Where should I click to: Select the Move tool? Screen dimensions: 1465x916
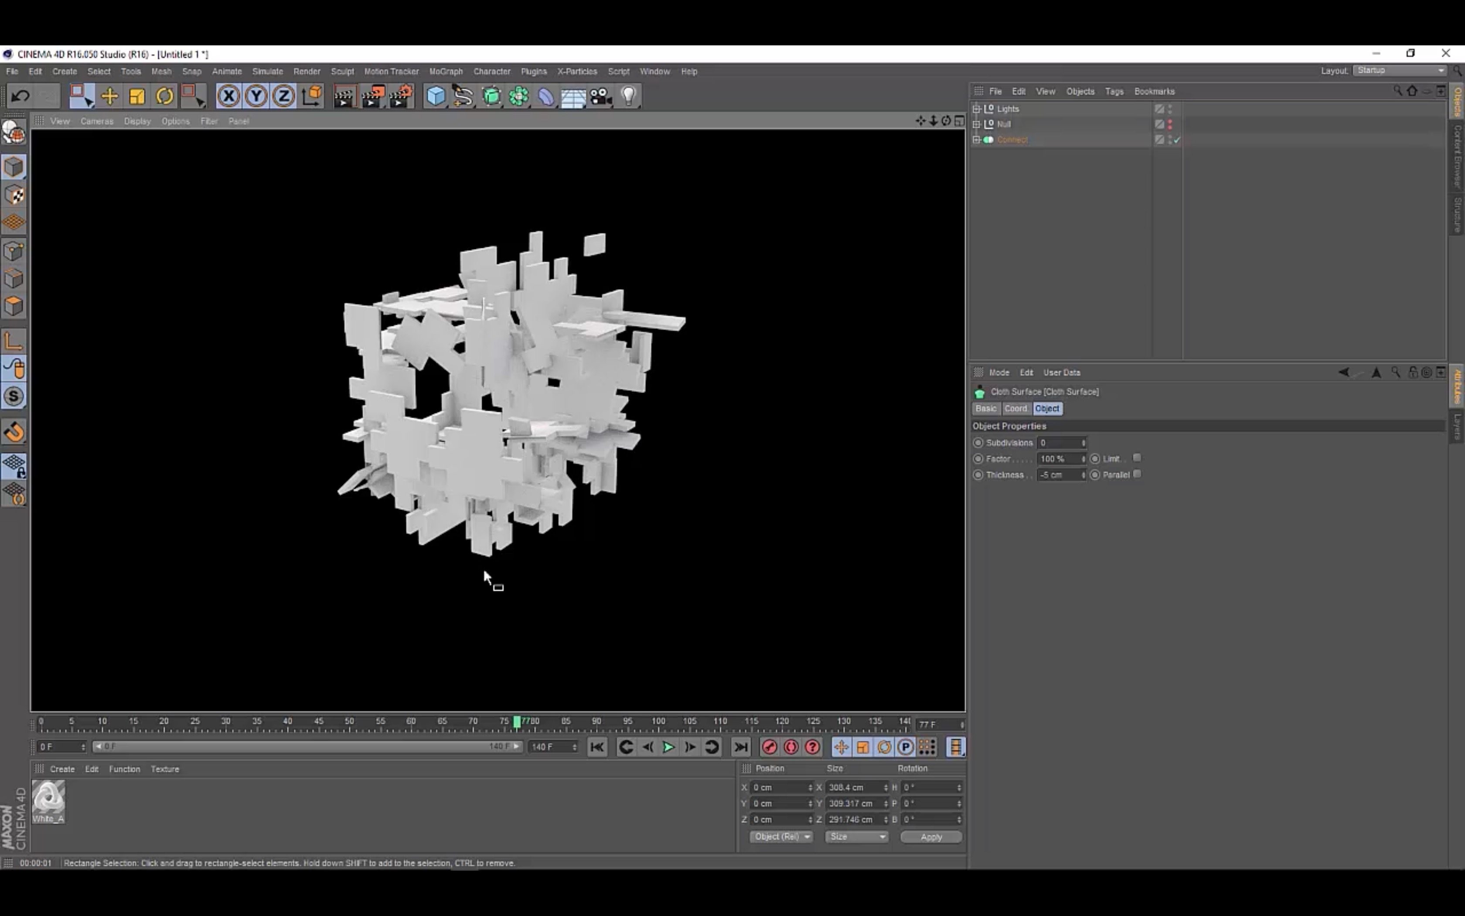(x=109, y=96)
